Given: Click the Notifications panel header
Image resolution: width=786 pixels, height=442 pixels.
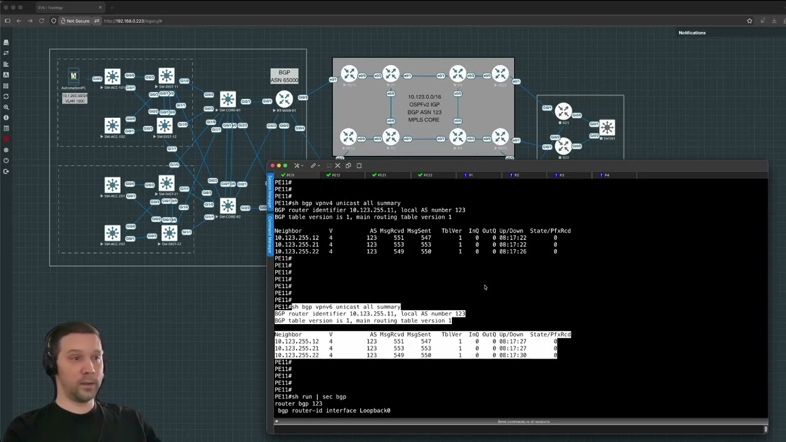Looking at the screenshot, I should tap(692, 33).
